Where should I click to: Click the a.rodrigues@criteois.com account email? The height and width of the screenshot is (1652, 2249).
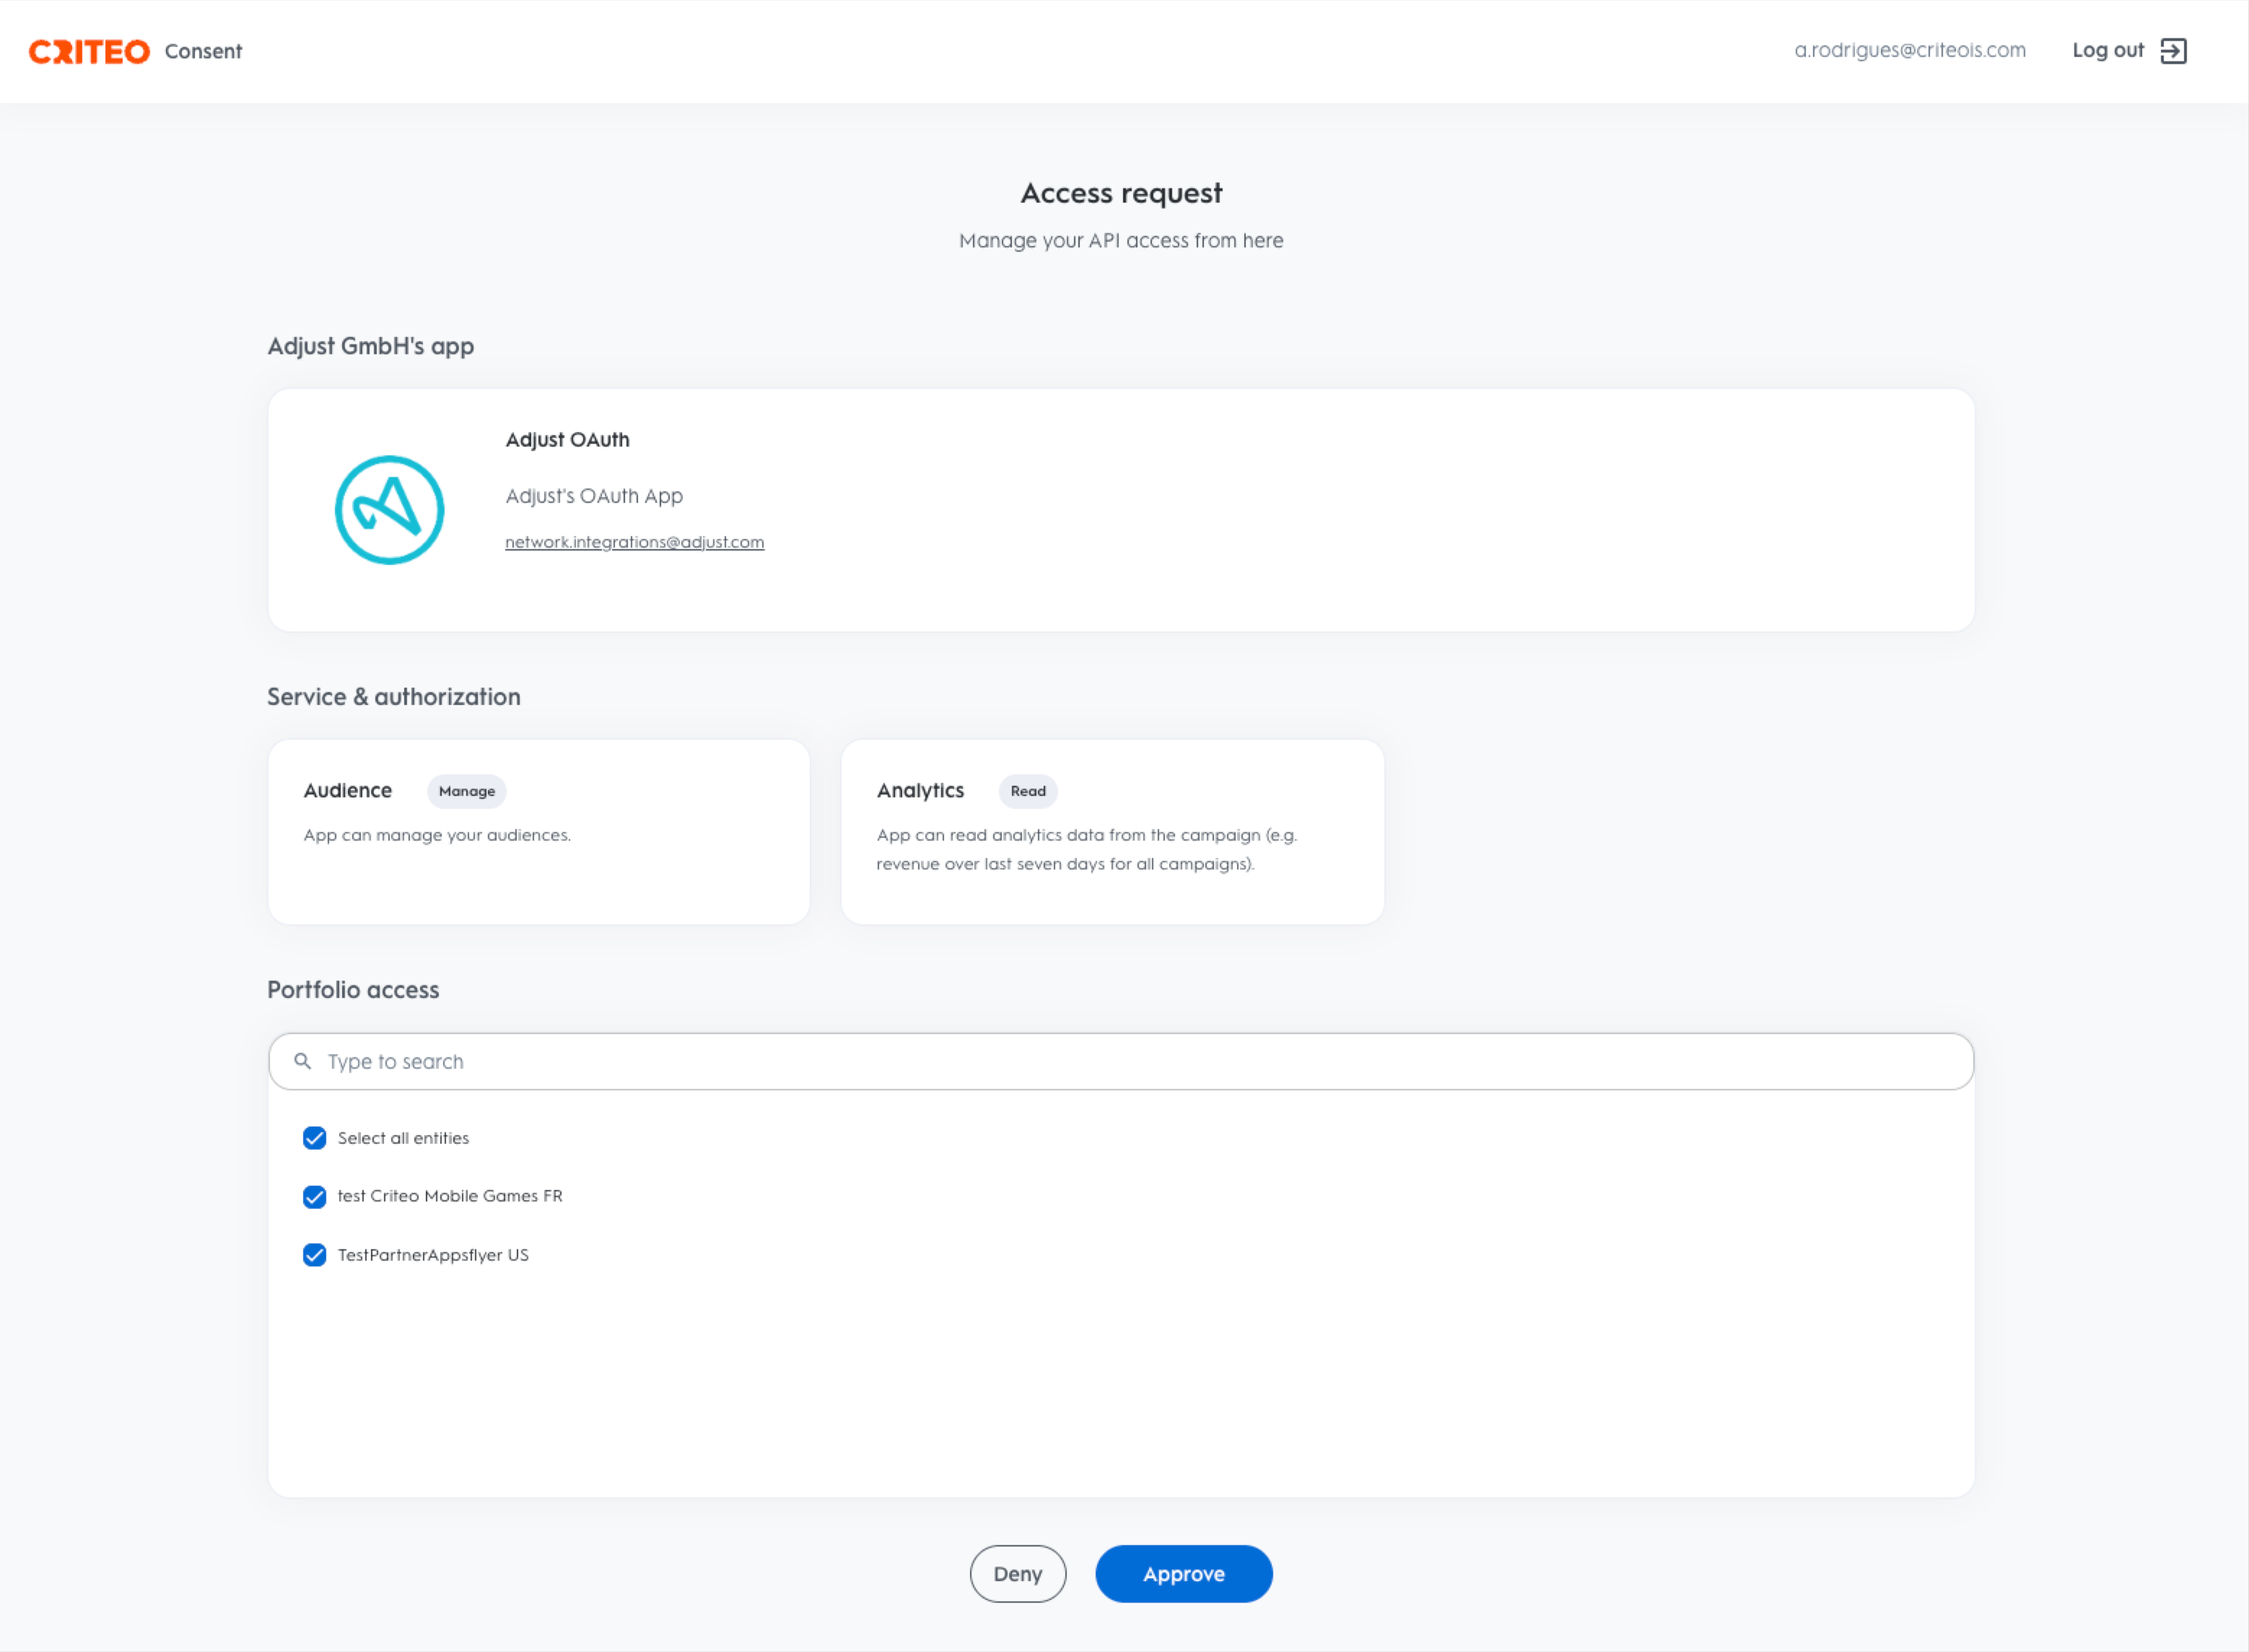coord(1910,51)
